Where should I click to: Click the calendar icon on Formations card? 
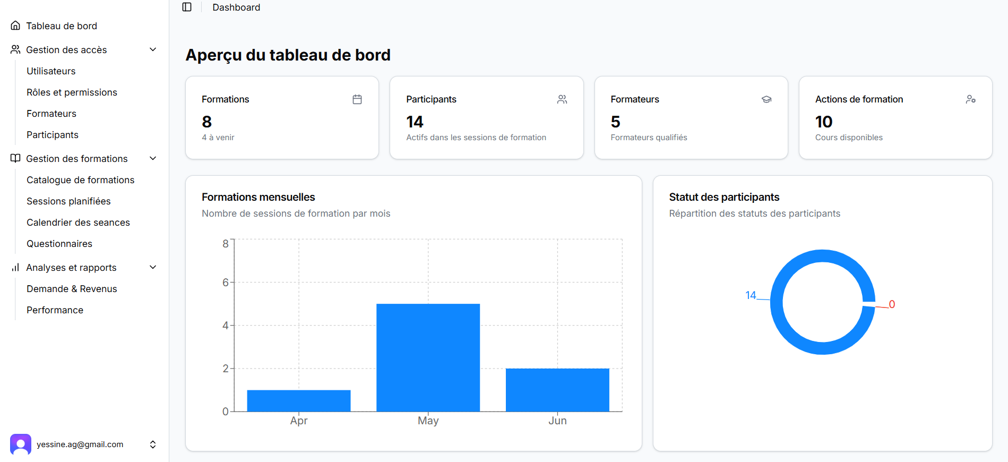[357, 99]
